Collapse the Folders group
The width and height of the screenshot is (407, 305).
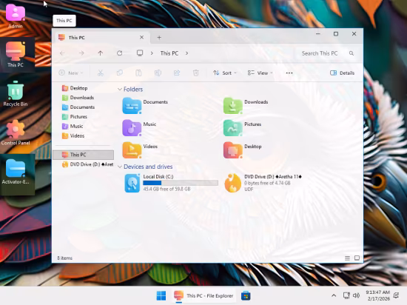[x=120, y=90]
